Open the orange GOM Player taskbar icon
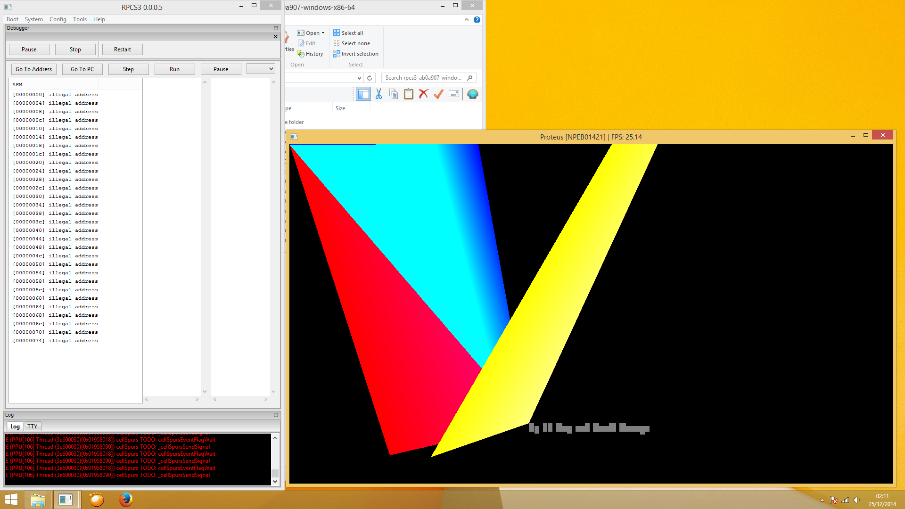The image size is (905, 509). pos(97,500)
